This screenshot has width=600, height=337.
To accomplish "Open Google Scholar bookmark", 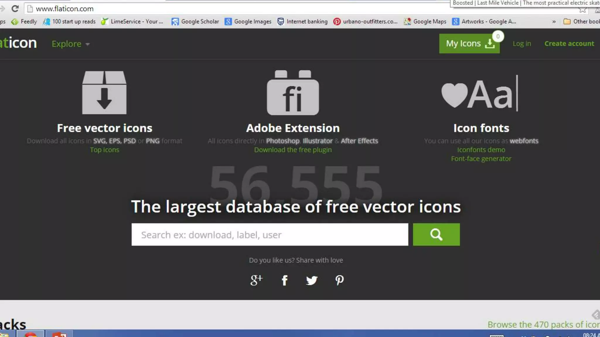I will point(195,22).
